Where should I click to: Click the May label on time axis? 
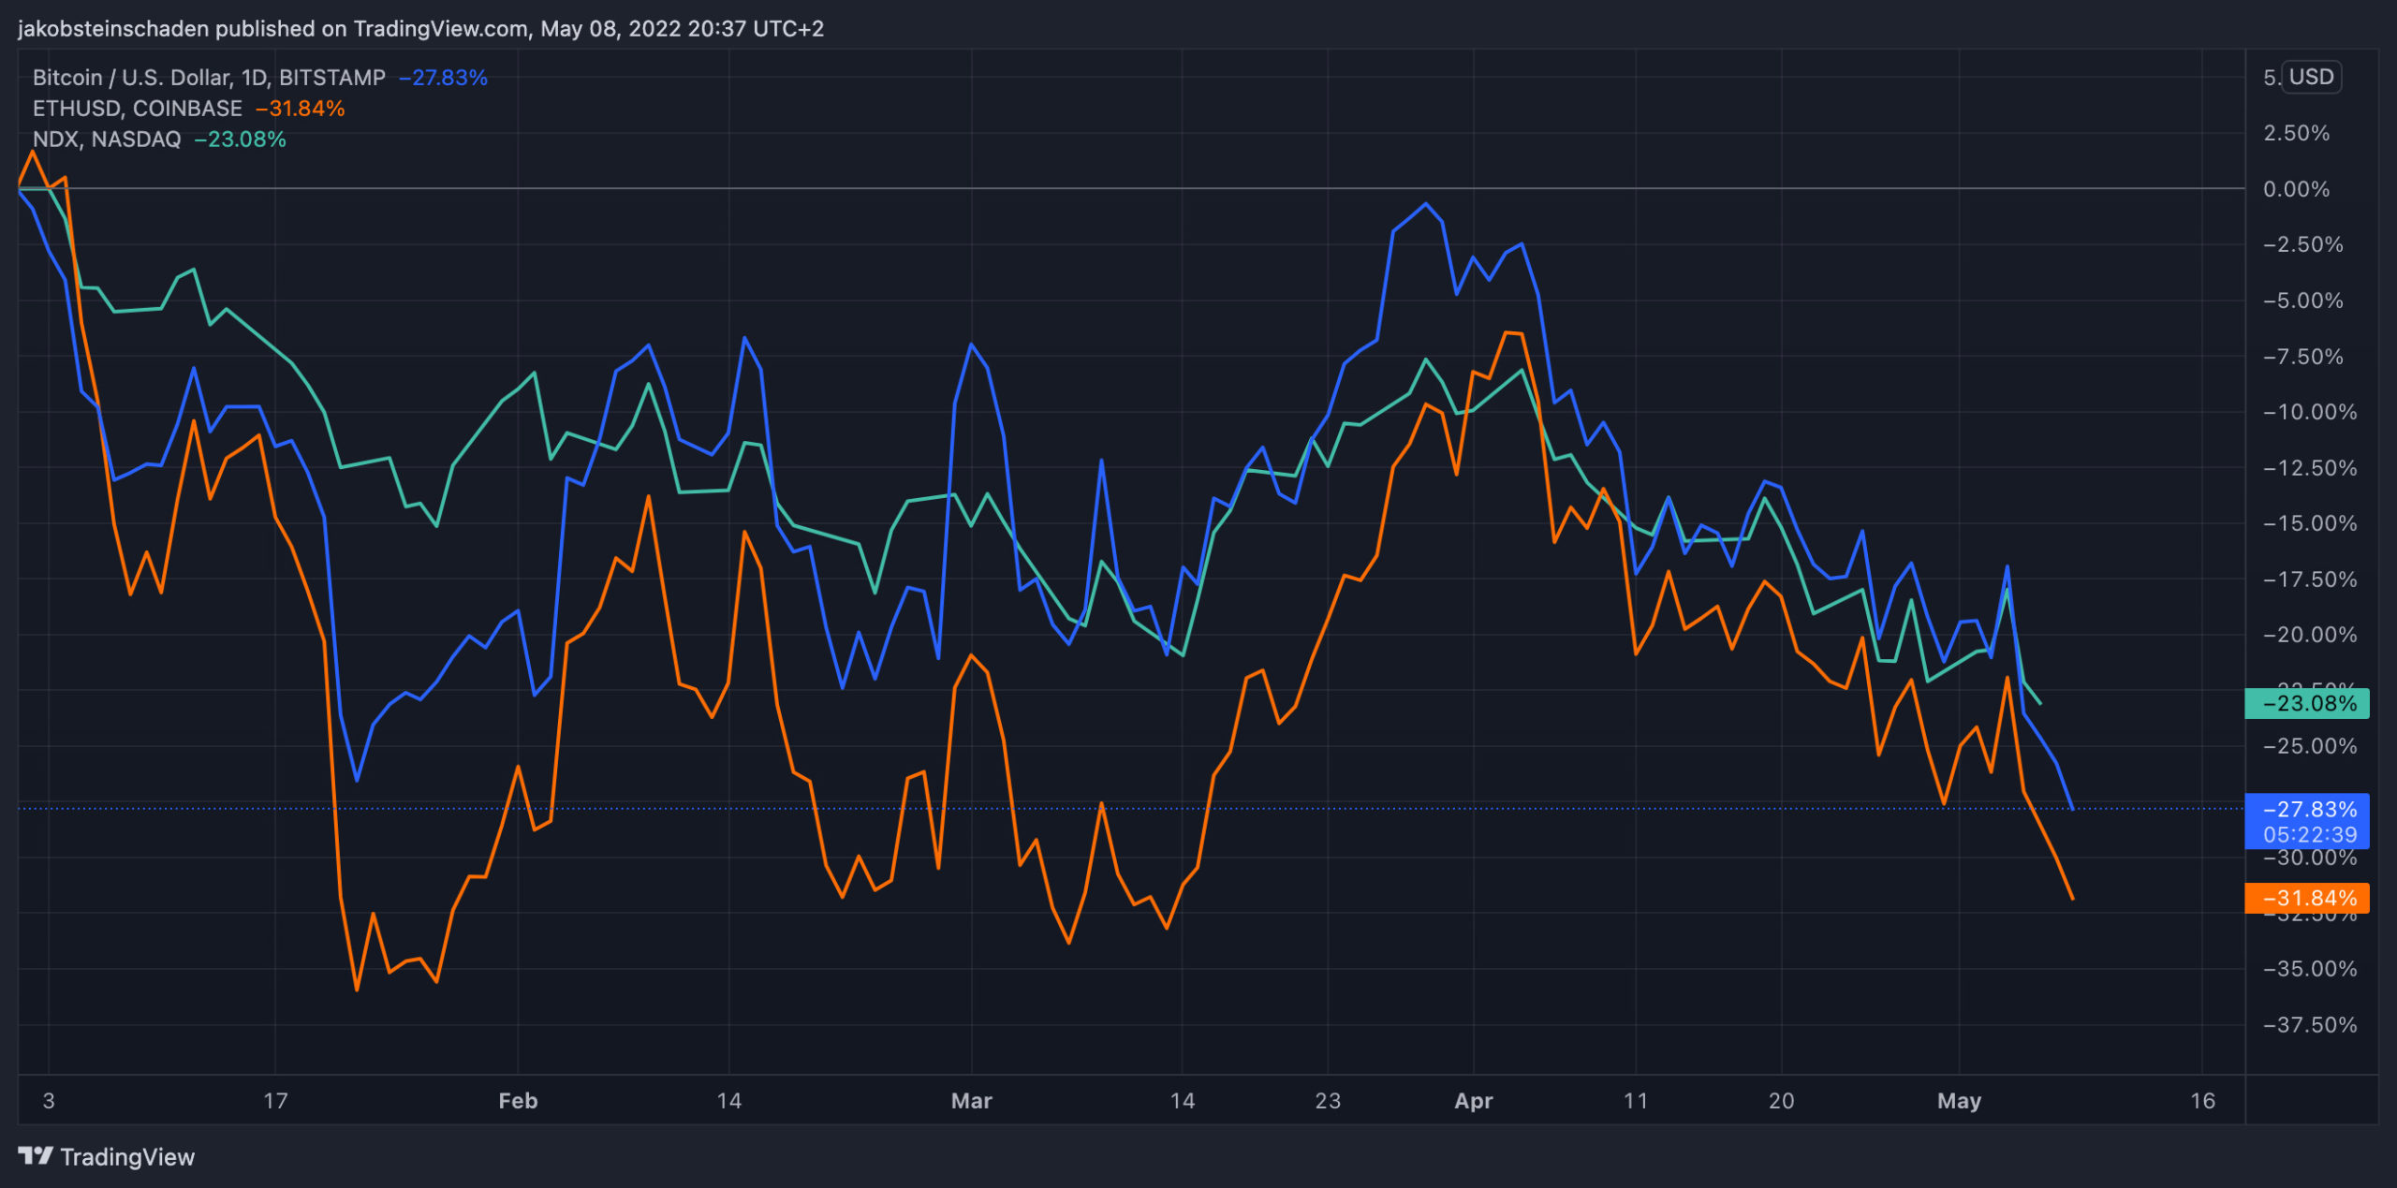[x=1959, y=1101]
